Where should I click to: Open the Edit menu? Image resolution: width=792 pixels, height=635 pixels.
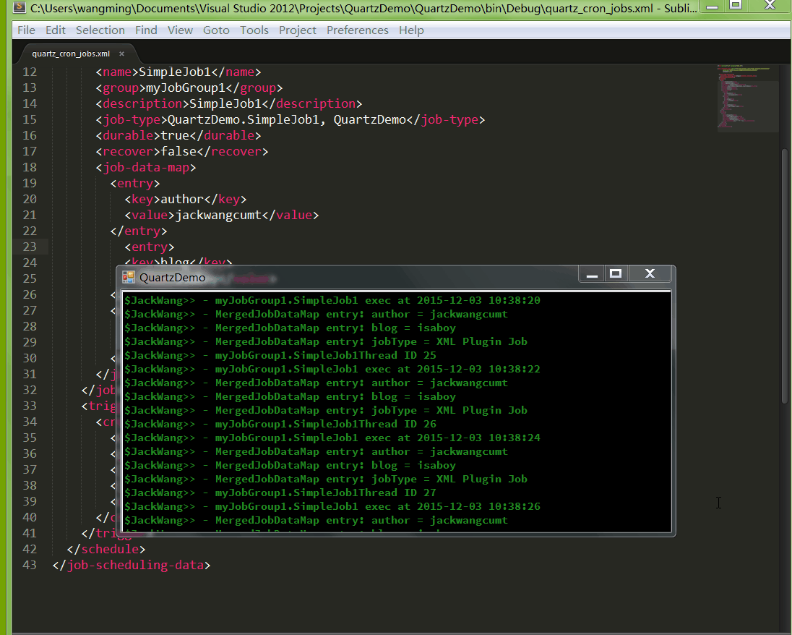click(56, 30)
